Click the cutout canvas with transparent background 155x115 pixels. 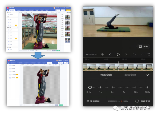pyautogui.click(x=42, y=85)
